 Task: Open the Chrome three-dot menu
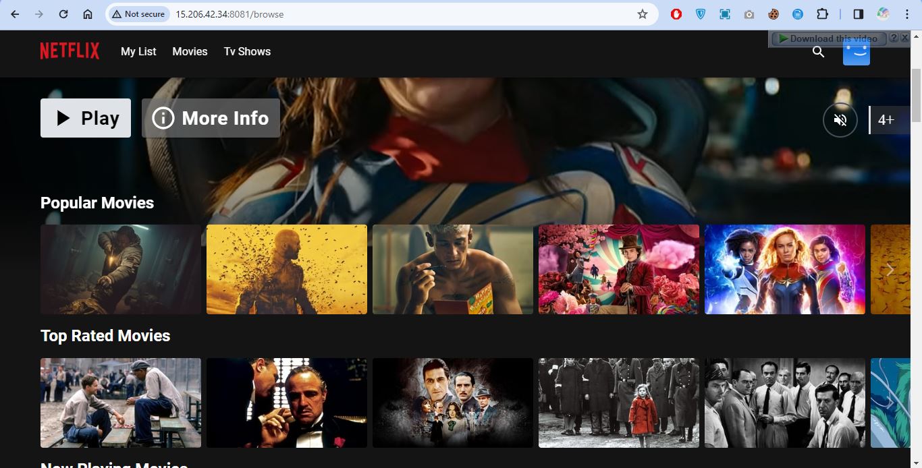pos(907,14)
